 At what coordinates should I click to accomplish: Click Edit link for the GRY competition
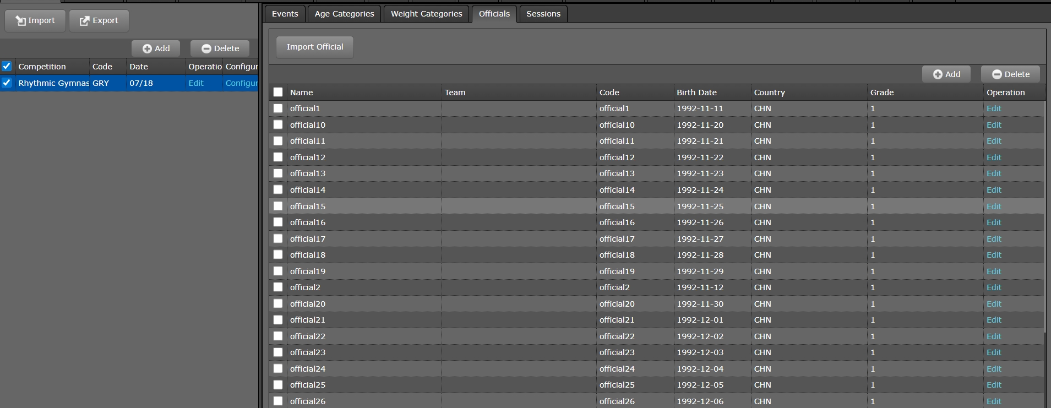point(196,83)
